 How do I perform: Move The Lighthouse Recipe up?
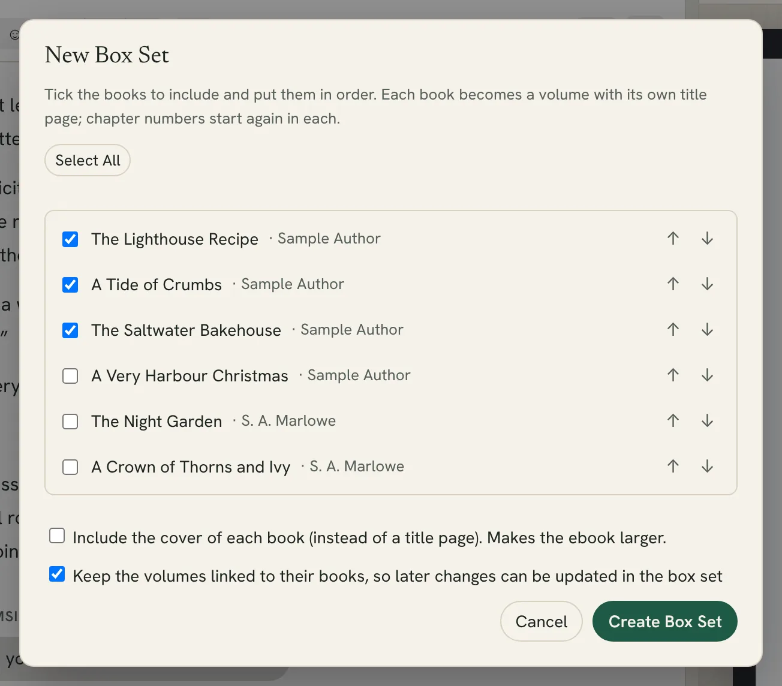[673, 239]
